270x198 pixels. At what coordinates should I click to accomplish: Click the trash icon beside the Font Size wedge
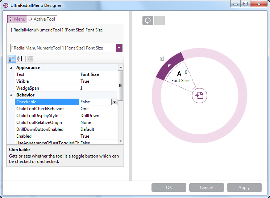click(x=162, y=58)
